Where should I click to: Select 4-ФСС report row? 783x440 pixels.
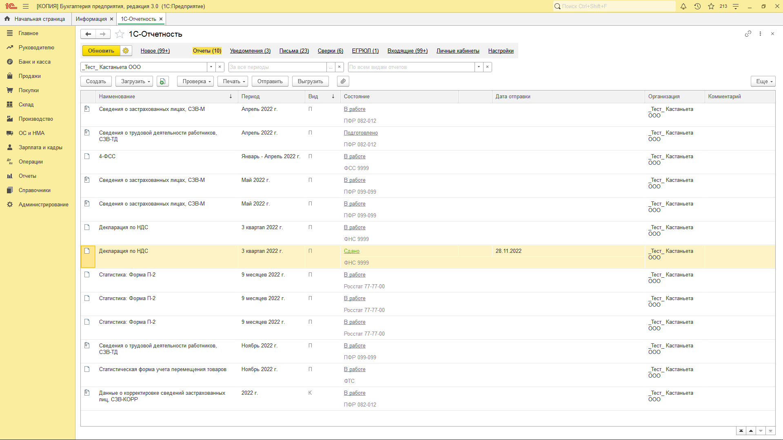pos(428,162)
